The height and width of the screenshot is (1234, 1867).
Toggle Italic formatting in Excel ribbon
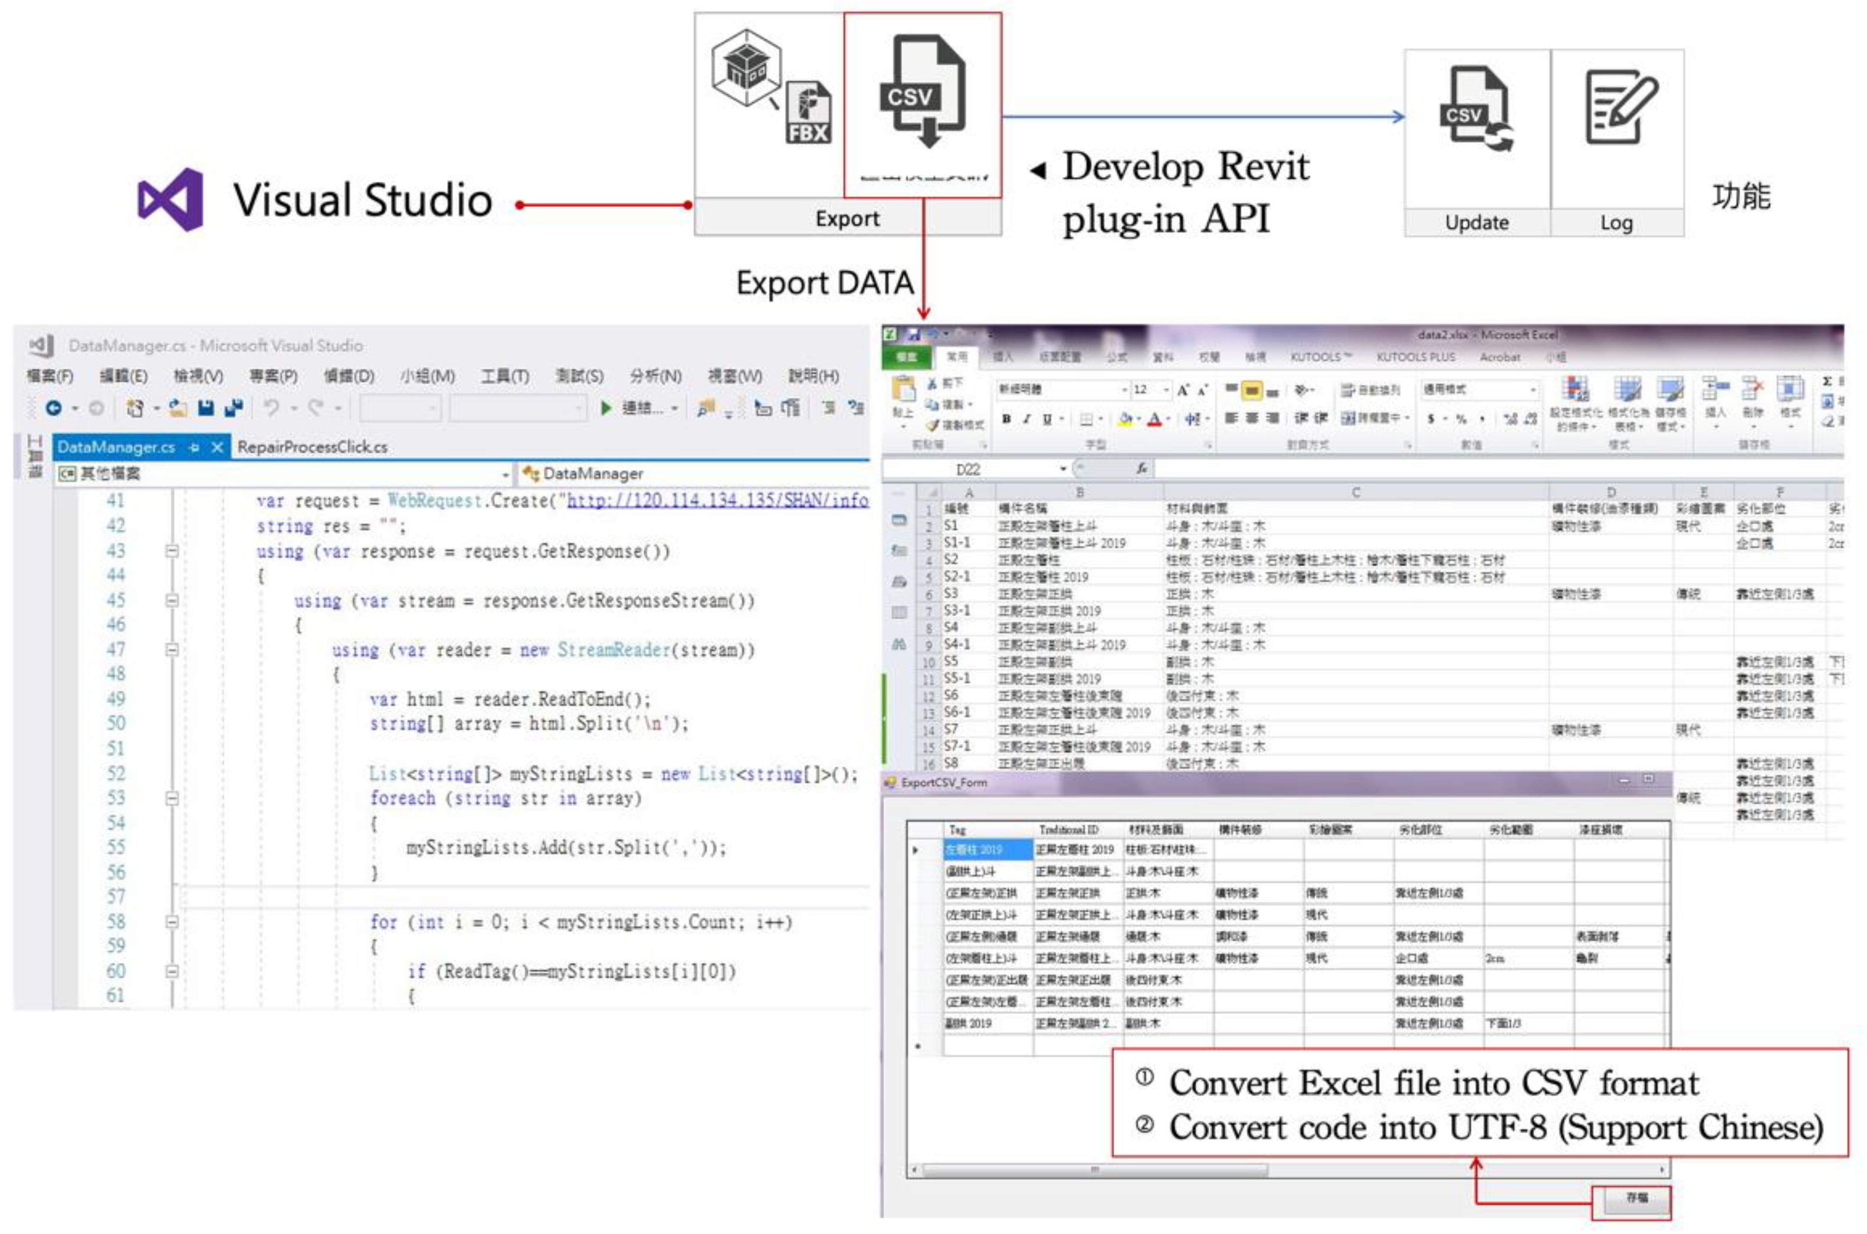(1026, 419)
